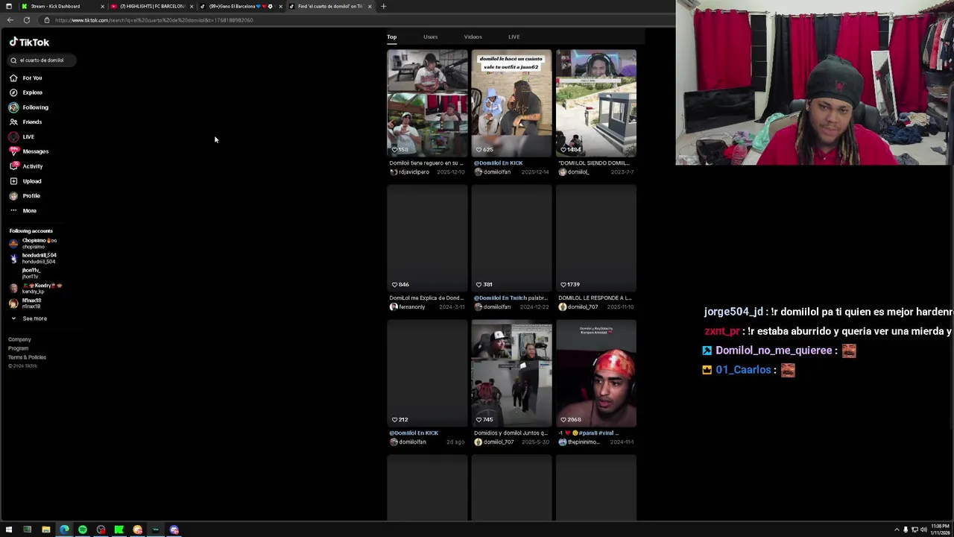This screenshot has height=537, width=954.
Task: Open nlnax18 following account
Action: pos(26,303)
